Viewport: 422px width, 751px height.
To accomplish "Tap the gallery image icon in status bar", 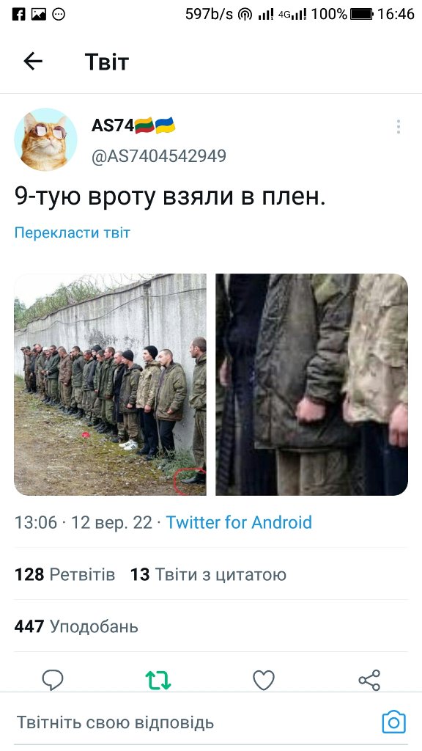I will (x=38, y=15).
